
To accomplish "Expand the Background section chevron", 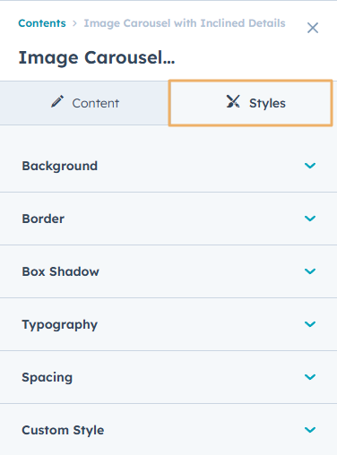I will click(x=310, y=166).
